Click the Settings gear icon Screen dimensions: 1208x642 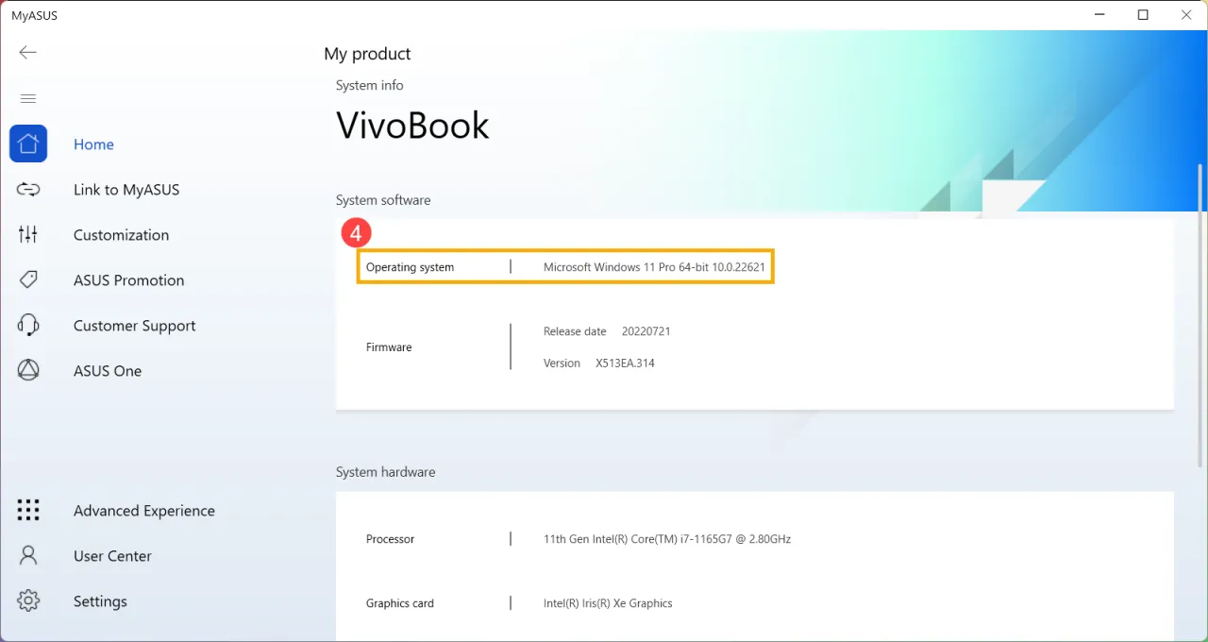pos(28,601)
